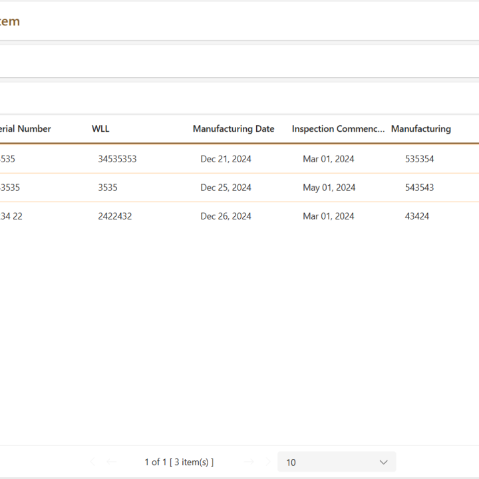Click Mar 01, 2024 in the 2422432 row

click(x=329, y=216)
